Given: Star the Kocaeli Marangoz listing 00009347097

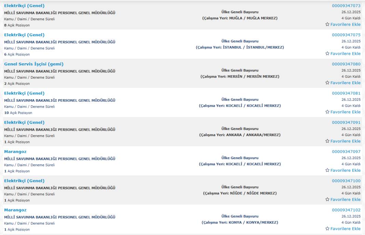Looking at the screenshot, I should click(327, 170).
